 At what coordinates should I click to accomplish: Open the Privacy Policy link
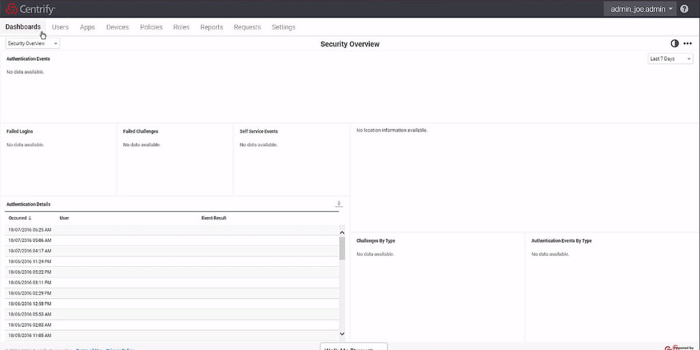(120, 349)
